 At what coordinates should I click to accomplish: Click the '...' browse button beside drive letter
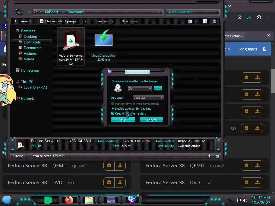pyautogui.click(x=158, y=88)
